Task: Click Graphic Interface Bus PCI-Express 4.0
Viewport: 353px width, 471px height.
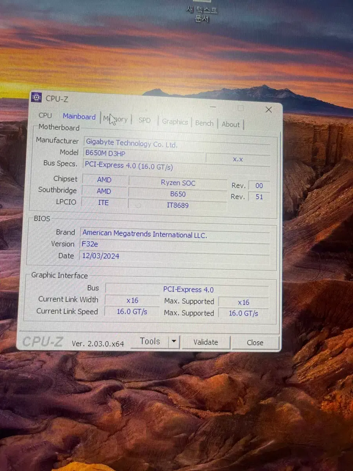Action: point(187,290)
